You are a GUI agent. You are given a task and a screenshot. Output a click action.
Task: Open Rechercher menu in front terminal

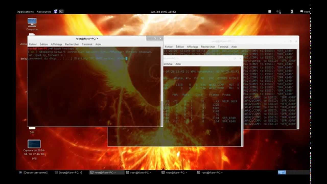coord(72,44)
